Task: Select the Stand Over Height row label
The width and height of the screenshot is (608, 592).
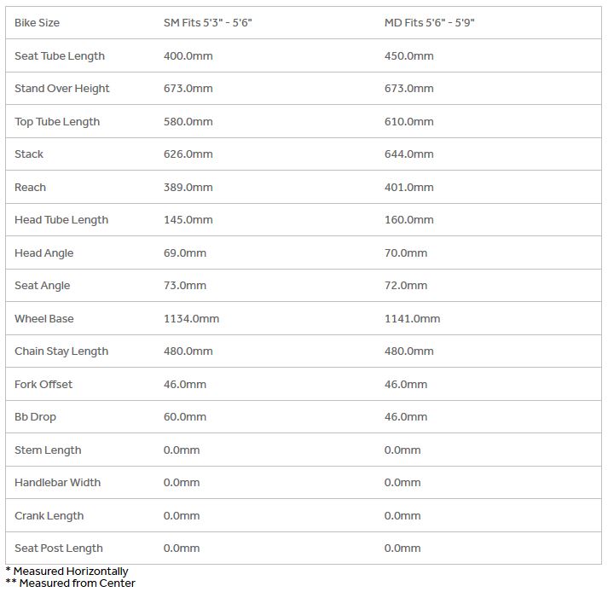Action: point(62,89)
